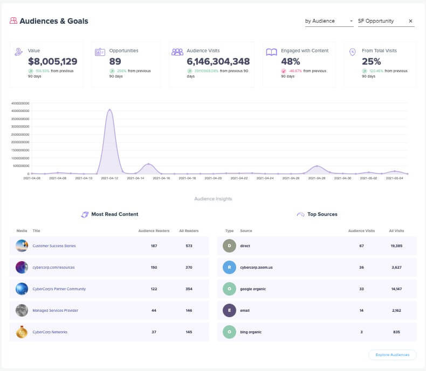This screenshot has width=426, height=371.
Task: Click the 573 All Readers value
Action: click(189, 246)
